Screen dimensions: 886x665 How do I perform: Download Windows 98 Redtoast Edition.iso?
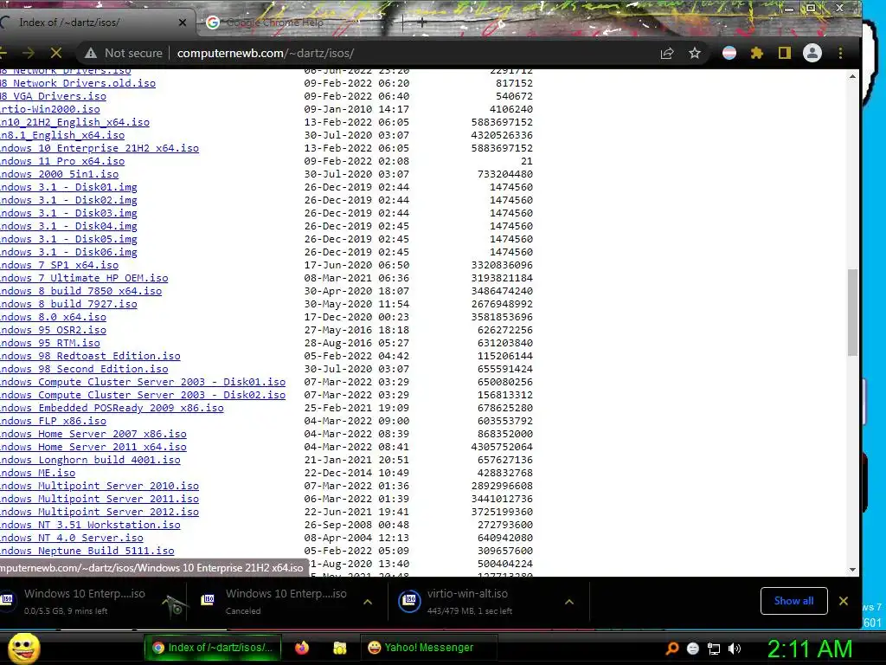[90, 356]
